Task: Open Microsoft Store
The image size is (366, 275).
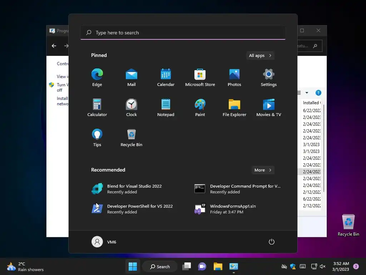Action: [200, 78]
